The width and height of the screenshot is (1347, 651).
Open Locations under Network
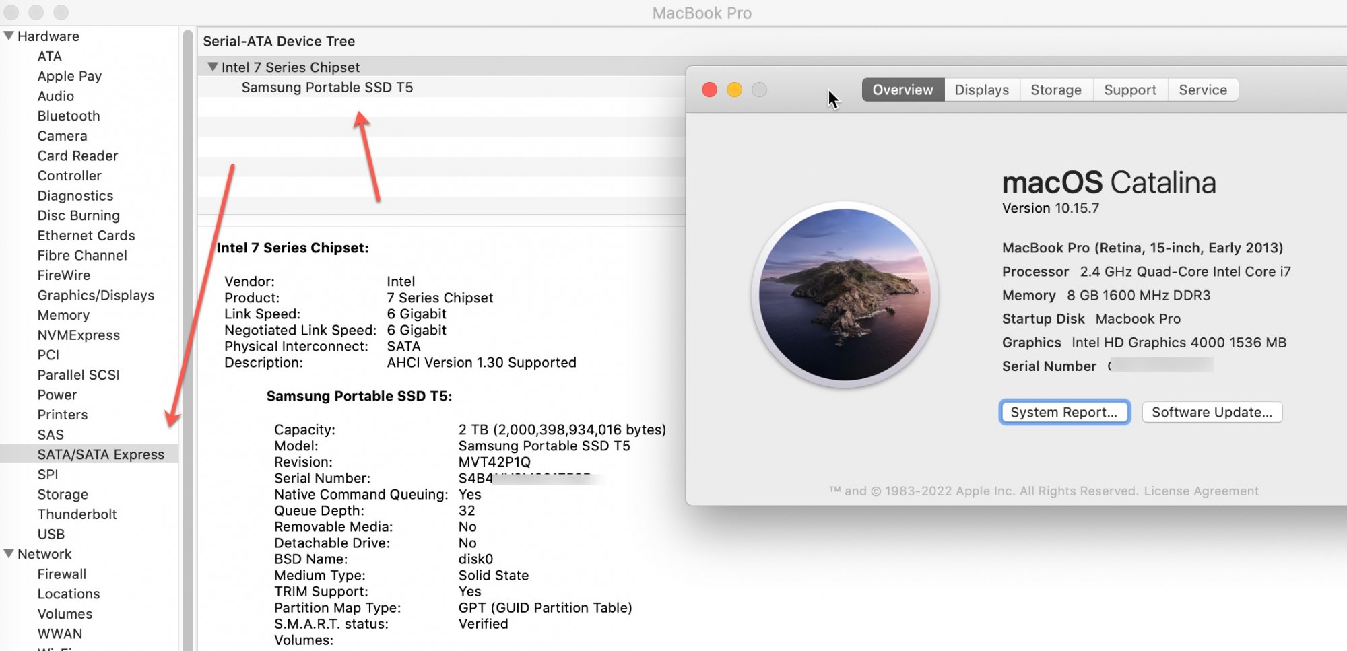pyautogui.click(x=69, y=594)
